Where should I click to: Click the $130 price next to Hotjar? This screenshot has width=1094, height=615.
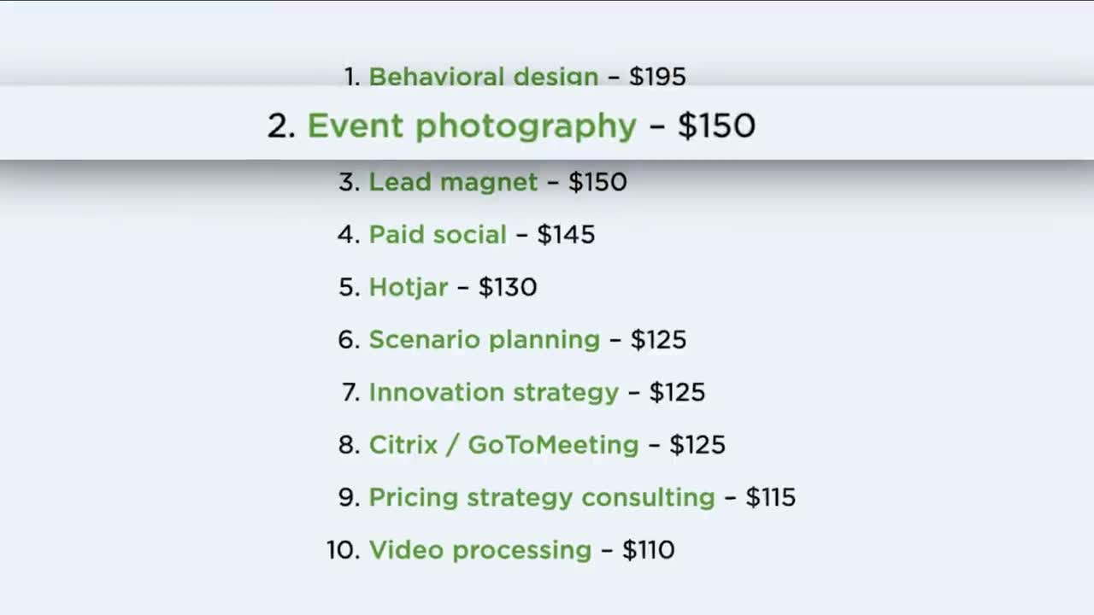pos(508,287)
